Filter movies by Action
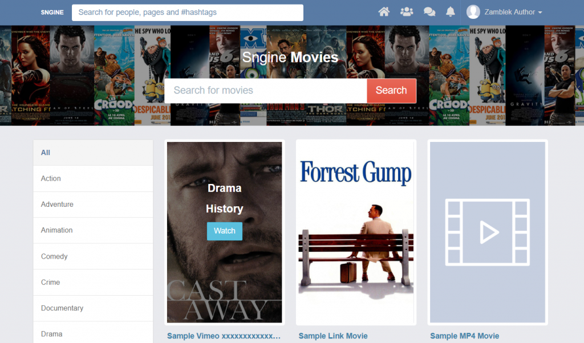The width and height of the screenshot is (584, 343). 93,178
